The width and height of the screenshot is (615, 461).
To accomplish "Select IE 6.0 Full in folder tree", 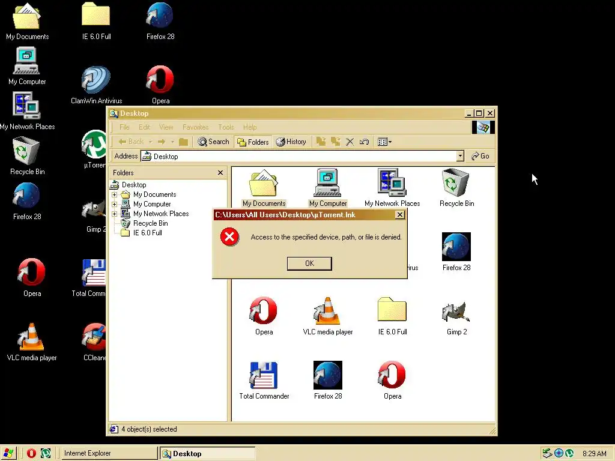I will point(148,233).
